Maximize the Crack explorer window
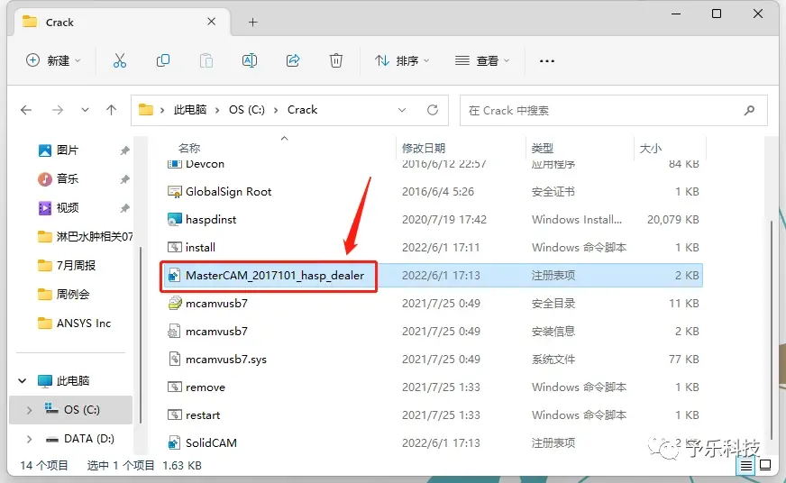 717,14
